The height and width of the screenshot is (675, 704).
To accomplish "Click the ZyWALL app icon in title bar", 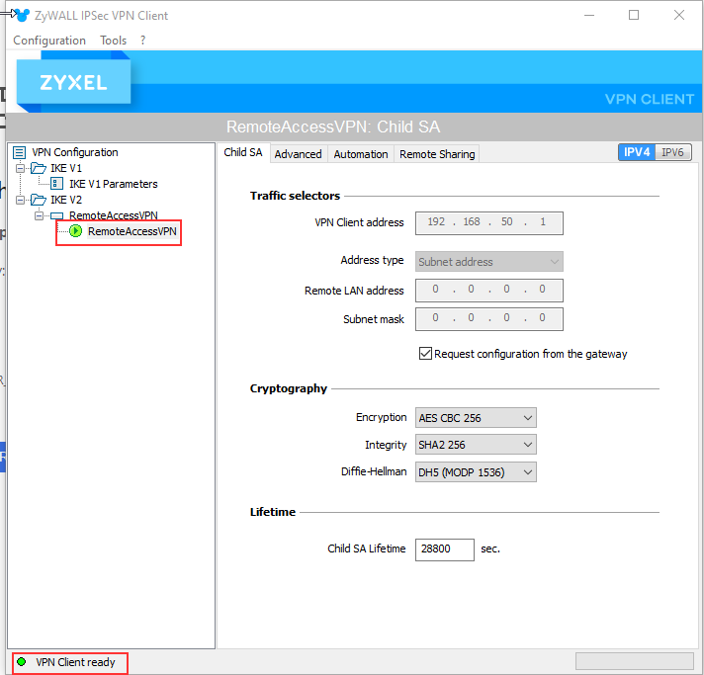I will point(22,15).
